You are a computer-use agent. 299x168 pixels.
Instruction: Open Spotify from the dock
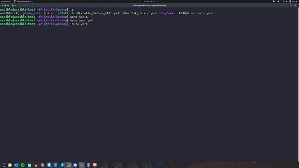pyautogui.click(x=23, y=165)
